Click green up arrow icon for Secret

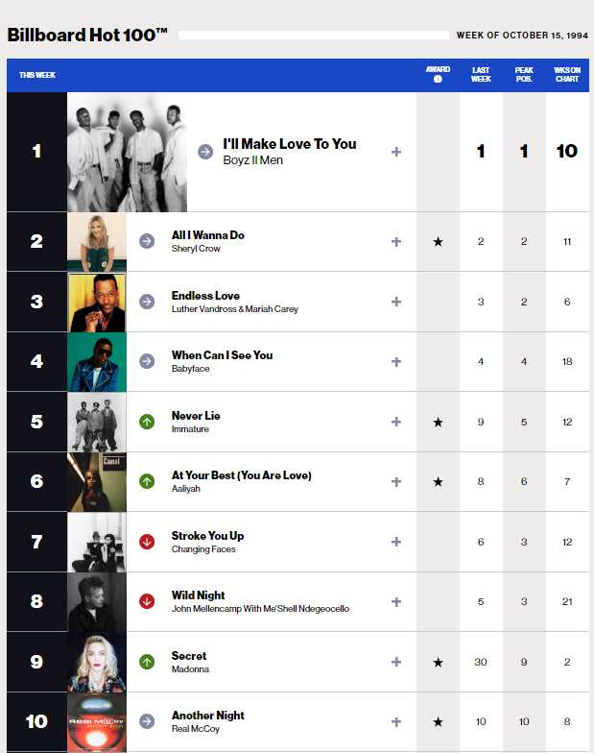(x=147, y=662)
